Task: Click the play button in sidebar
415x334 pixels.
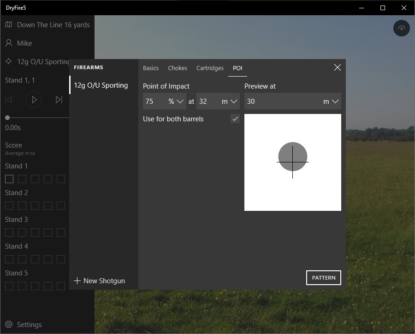Action: coord(34,100)
